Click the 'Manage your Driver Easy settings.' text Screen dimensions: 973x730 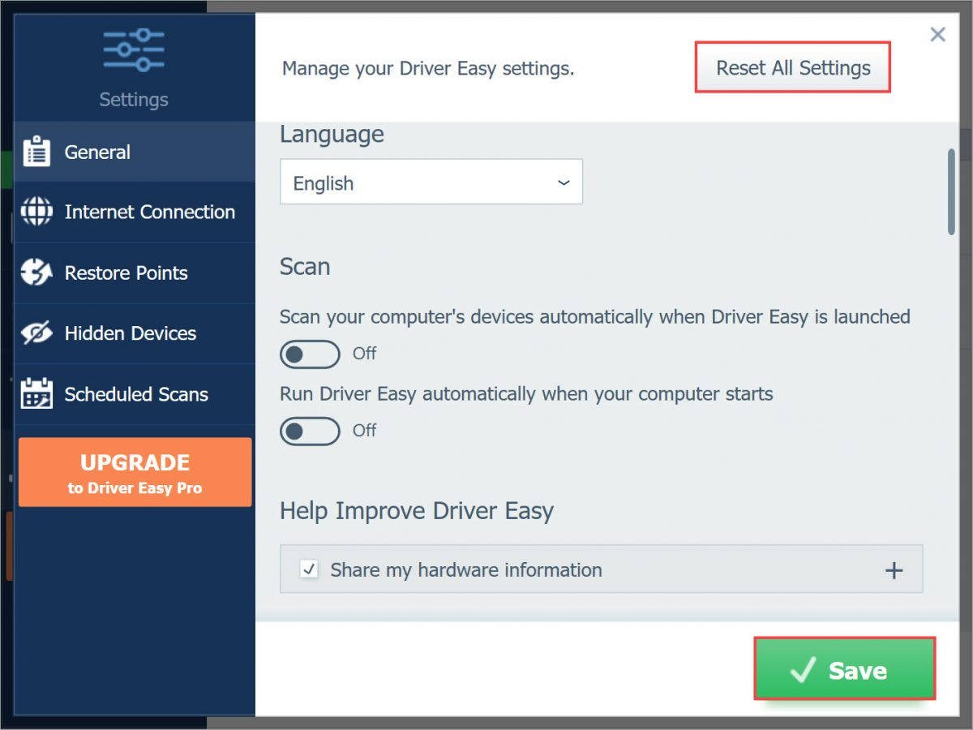(x=428, y=69)
